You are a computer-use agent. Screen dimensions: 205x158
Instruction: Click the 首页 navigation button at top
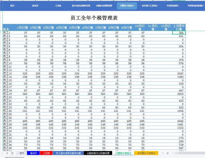coord(12,6)
